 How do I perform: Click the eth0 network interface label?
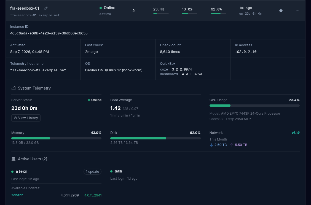[x=296, y=133]
